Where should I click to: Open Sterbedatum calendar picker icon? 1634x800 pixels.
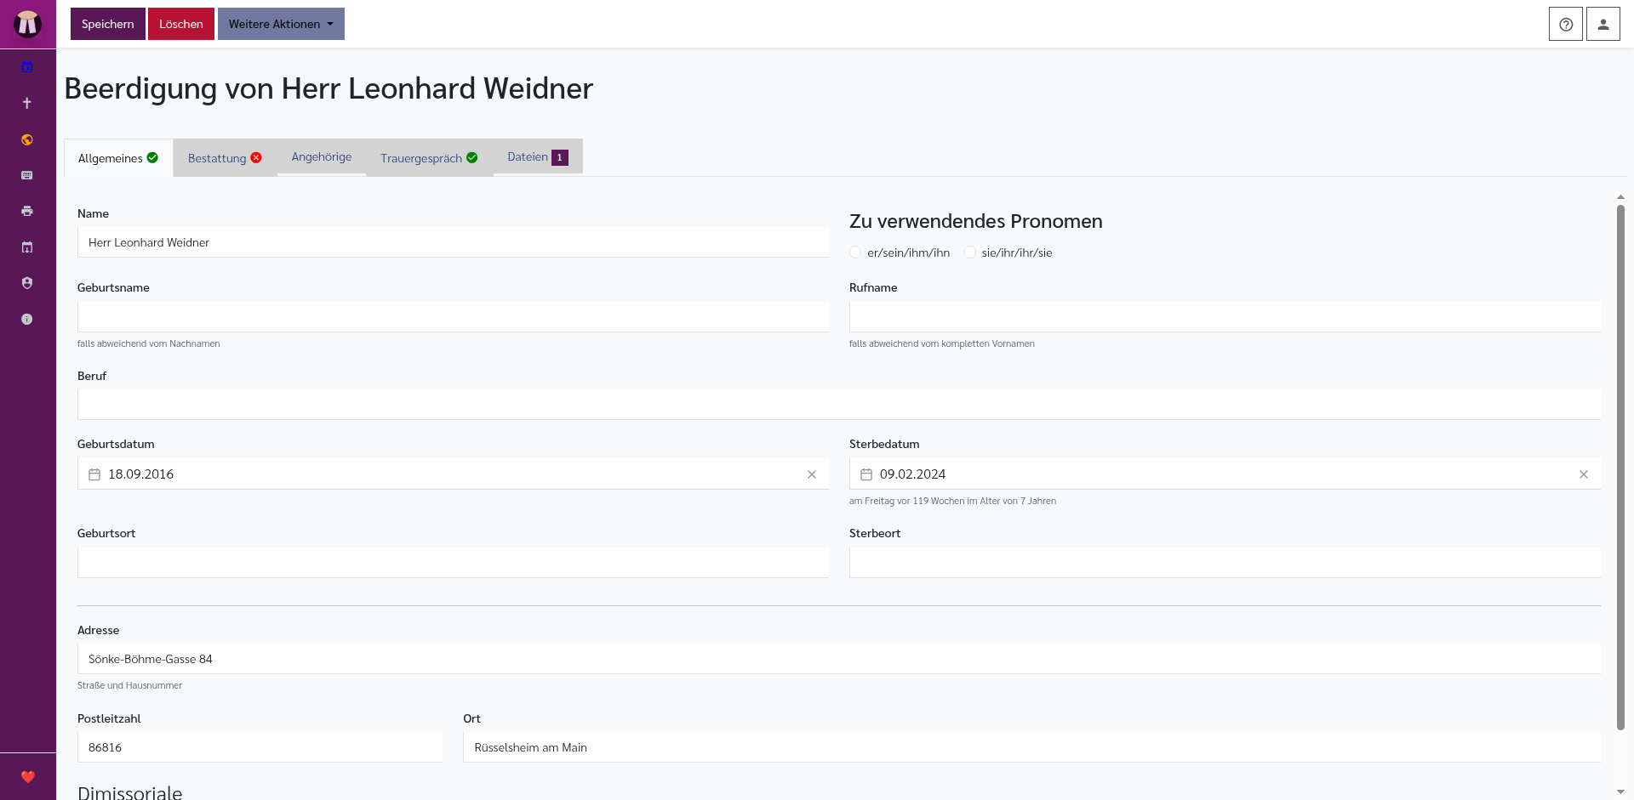click(866, 474)
